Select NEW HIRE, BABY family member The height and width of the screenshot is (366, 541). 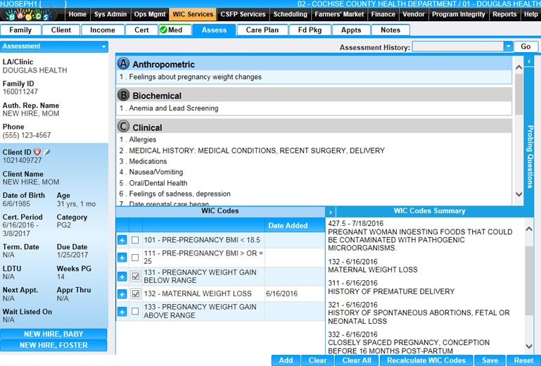(x=53, y=334)
